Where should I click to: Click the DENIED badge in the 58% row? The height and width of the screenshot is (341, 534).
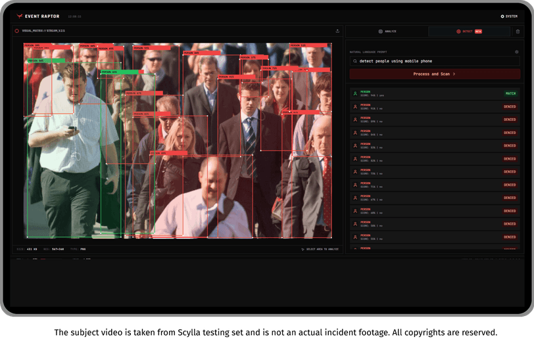510,224
